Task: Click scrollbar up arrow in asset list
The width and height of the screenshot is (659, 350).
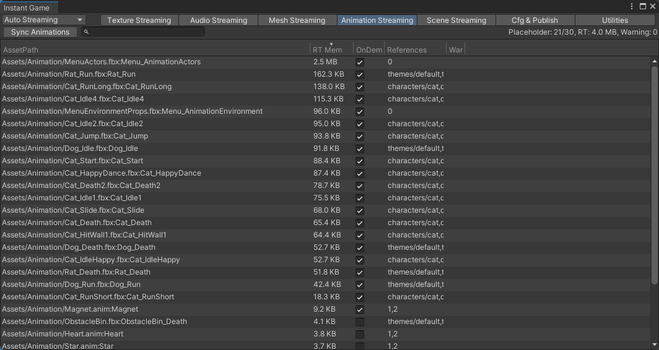Action: pyautogui.click(x=655, y=61)
